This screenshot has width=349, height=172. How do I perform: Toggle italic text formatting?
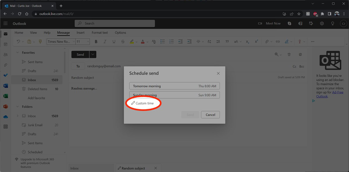tap(105, 42)
